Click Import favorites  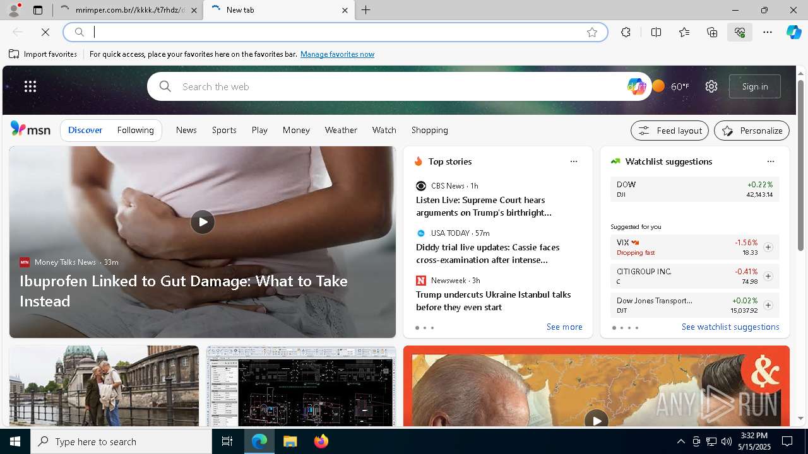[43, 54]
